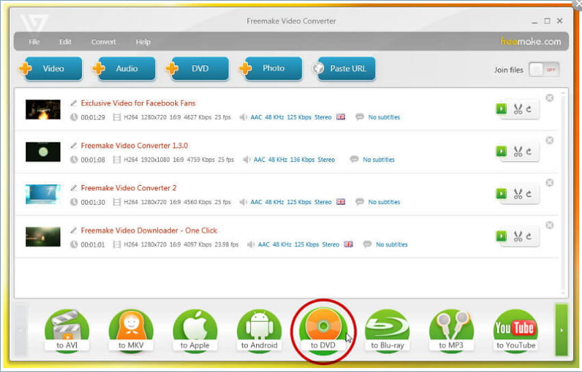Convert to MP3 audio

point(451,330)
